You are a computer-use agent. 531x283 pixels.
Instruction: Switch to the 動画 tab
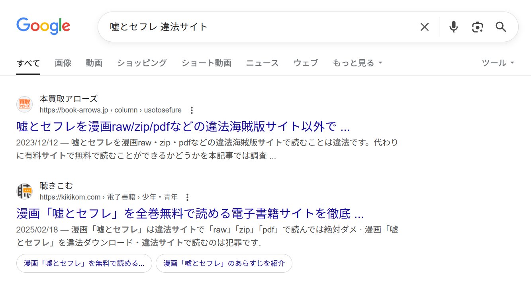[x=94, y=63]
